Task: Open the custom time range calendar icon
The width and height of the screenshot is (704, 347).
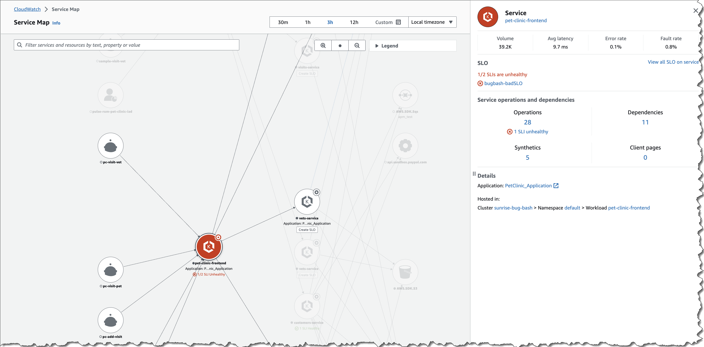Action: point(398,22)
